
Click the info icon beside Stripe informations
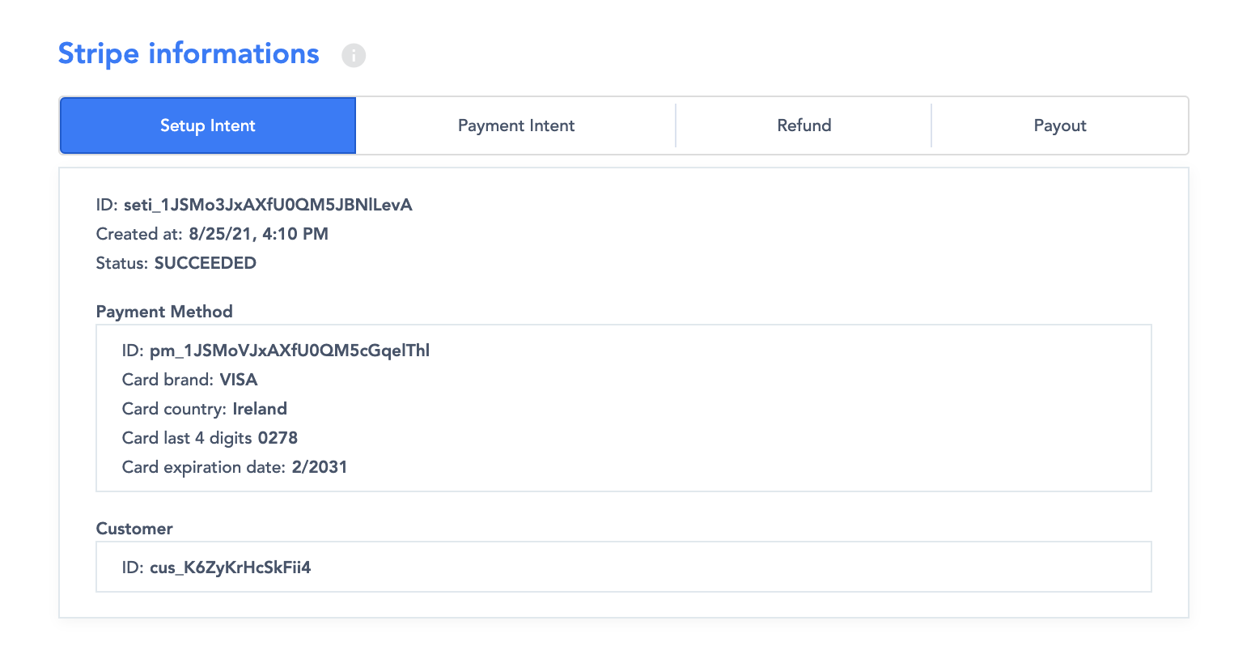pos(354,55)
